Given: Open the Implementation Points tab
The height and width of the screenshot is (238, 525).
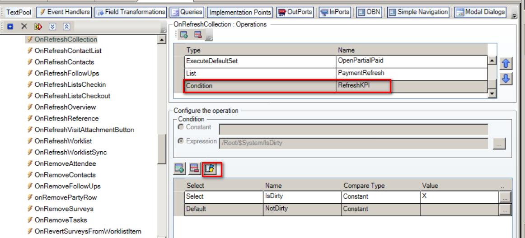Looking at the screenshot, I should click(240, 12).
